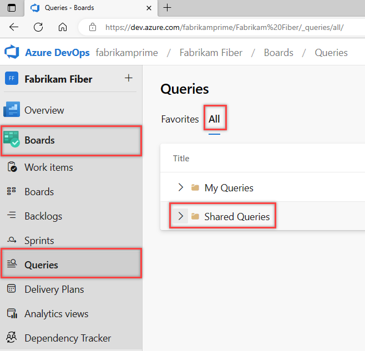Click the Backlogs list icon

point(12,215)
